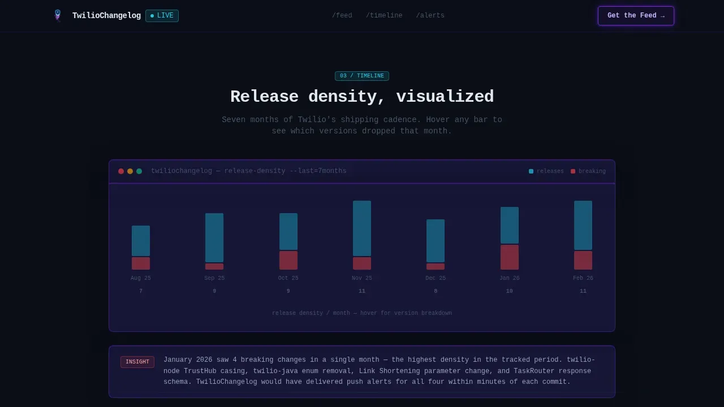Click the blue releases bar for Feb 26
Viewport: 724px width, 407px height.
[583, 225]
